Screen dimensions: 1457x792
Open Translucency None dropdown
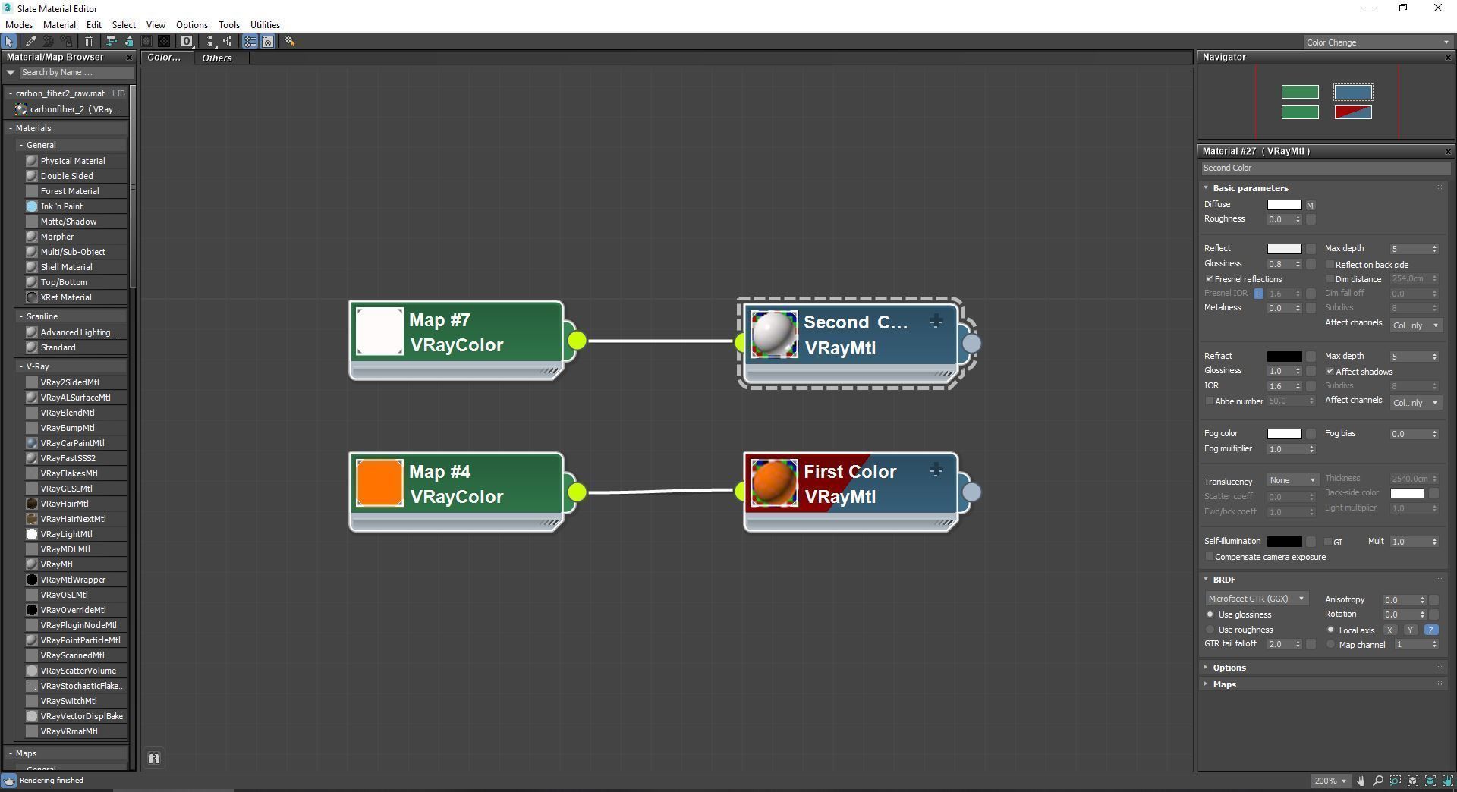coord(1293,480)
